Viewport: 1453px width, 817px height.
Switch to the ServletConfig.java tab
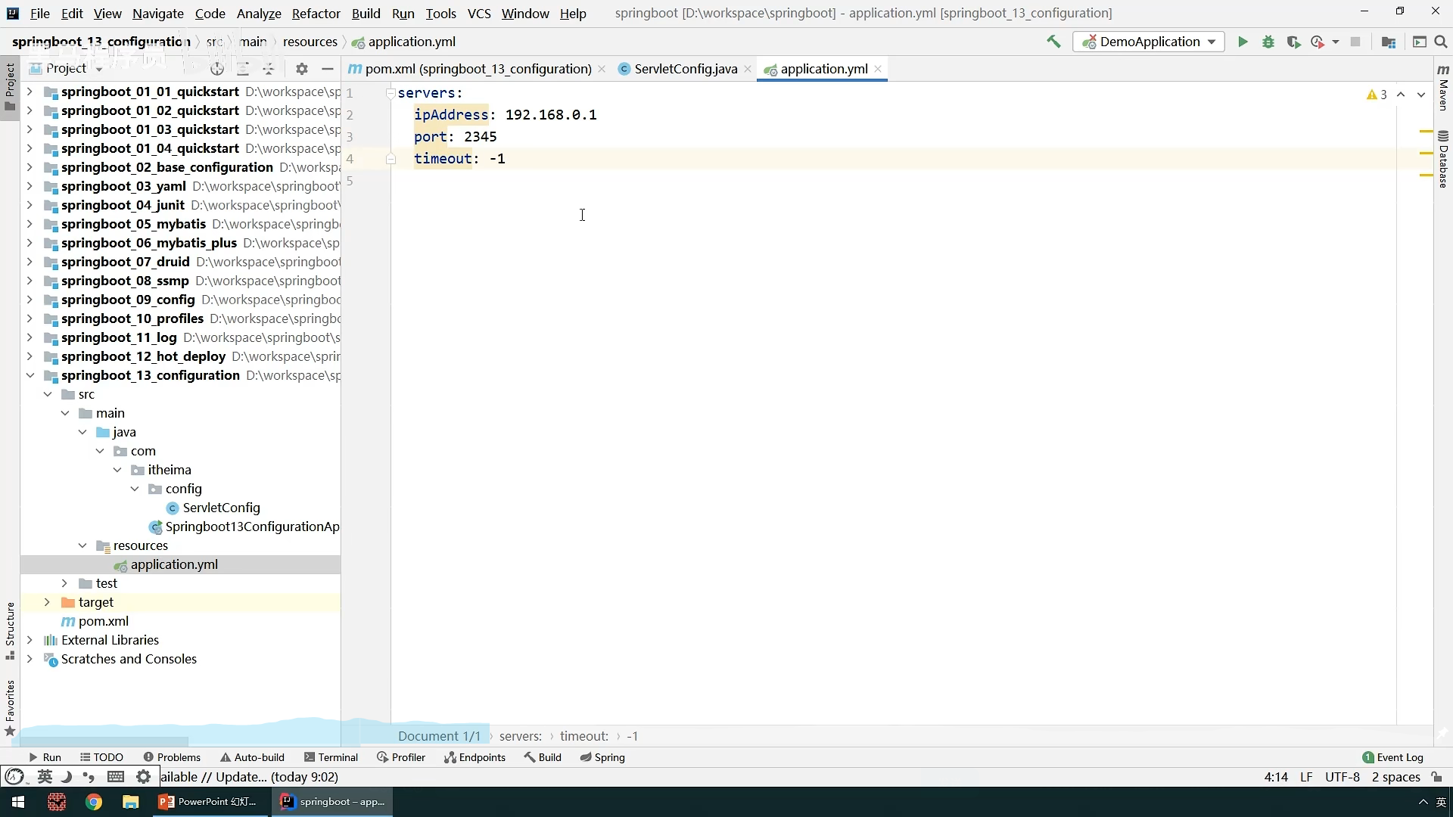click(685, 69)
